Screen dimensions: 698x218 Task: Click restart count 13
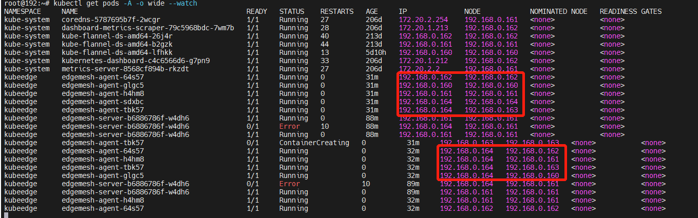pos(325,52)
